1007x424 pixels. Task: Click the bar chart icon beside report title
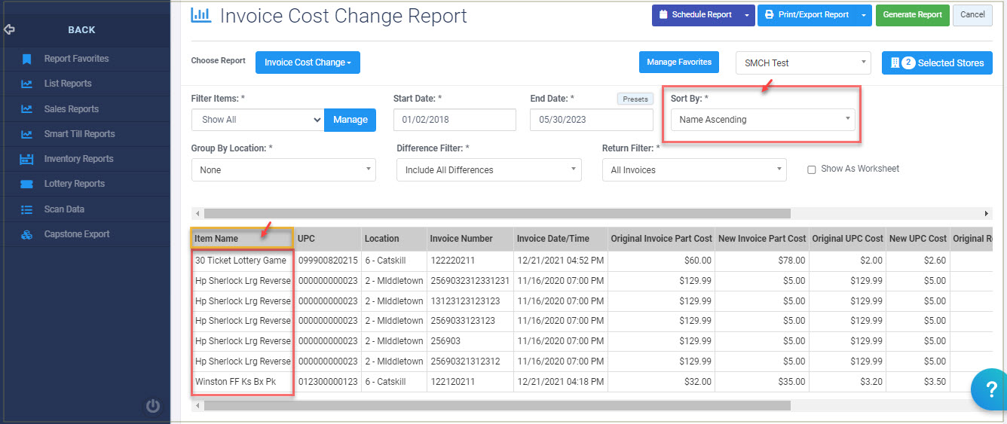point(200,14)
